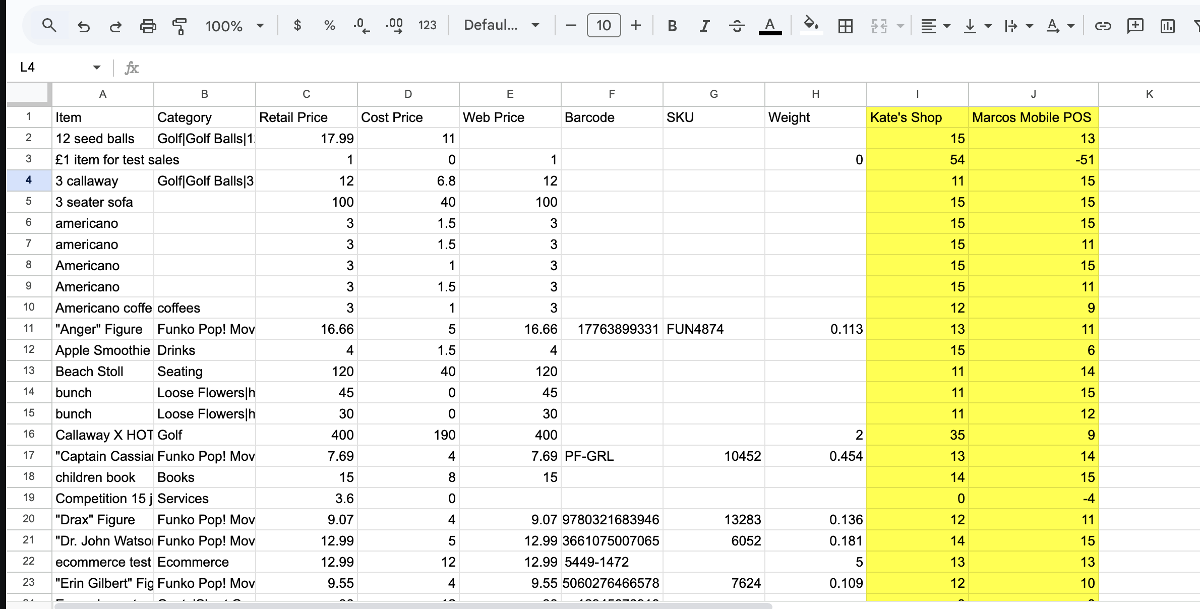Print the spreadsheet with printer icon

click(x=148, y=26)
